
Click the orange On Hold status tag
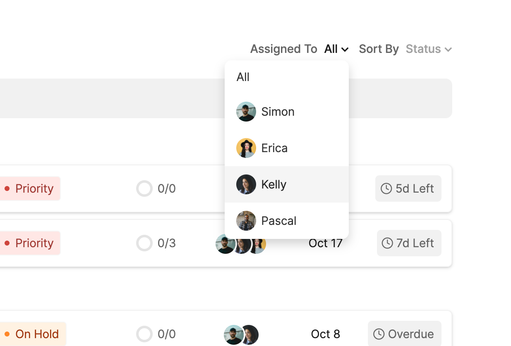(32, 334)
